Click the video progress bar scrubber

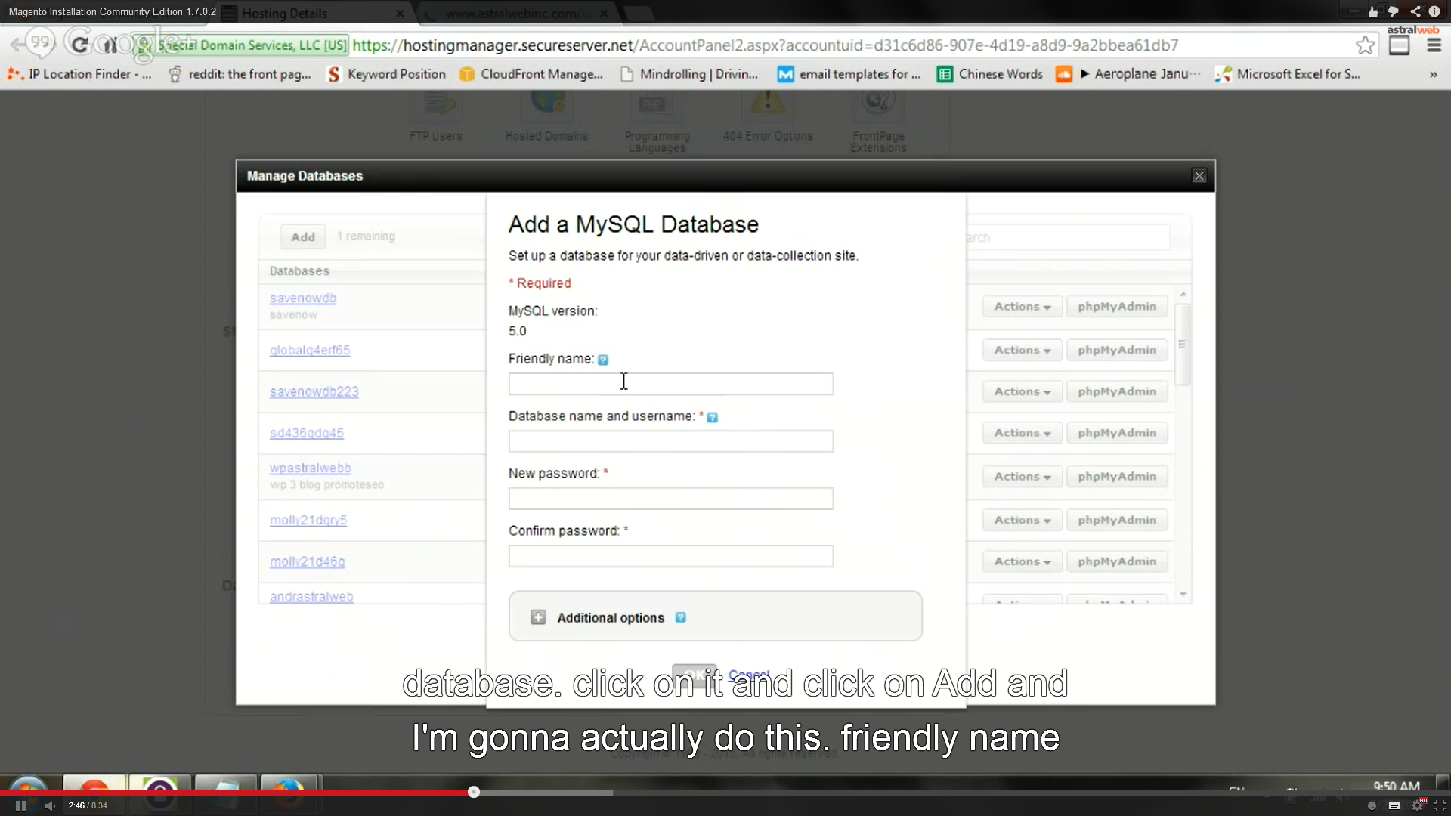[x=474, y=792]
